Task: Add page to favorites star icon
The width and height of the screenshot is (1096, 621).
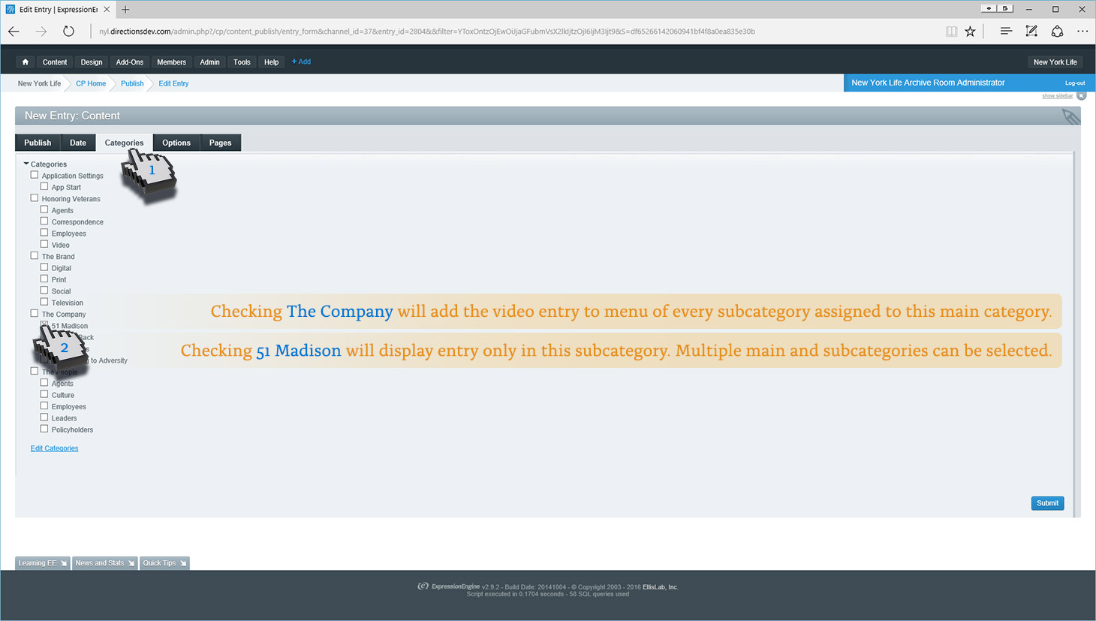Action: click(971, 32)
